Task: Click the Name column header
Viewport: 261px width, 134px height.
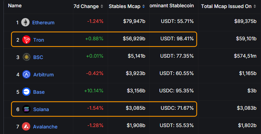Action: [x=15, y=6]
